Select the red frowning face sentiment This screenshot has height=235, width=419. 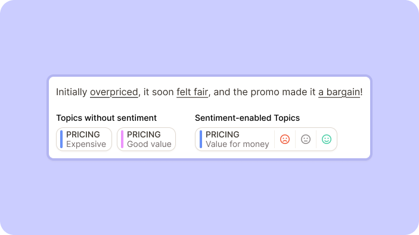pos(284,139)
